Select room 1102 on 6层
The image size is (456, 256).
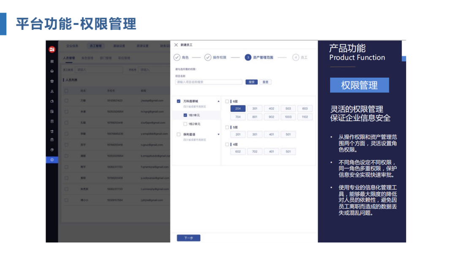tap(305, 117)
